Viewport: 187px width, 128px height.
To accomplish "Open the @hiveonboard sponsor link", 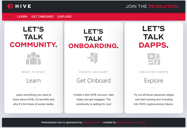I will click(92, 122).
